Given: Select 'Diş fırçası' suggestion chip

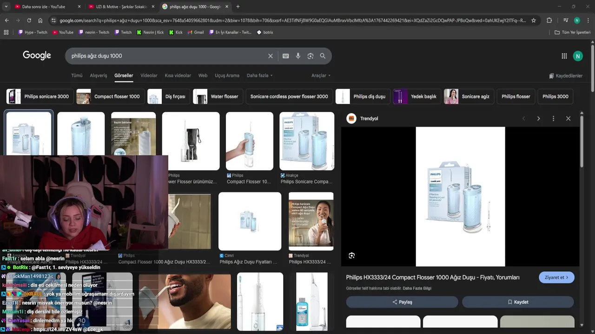Looking at the screenshot, I should click(x=168, y=96).
